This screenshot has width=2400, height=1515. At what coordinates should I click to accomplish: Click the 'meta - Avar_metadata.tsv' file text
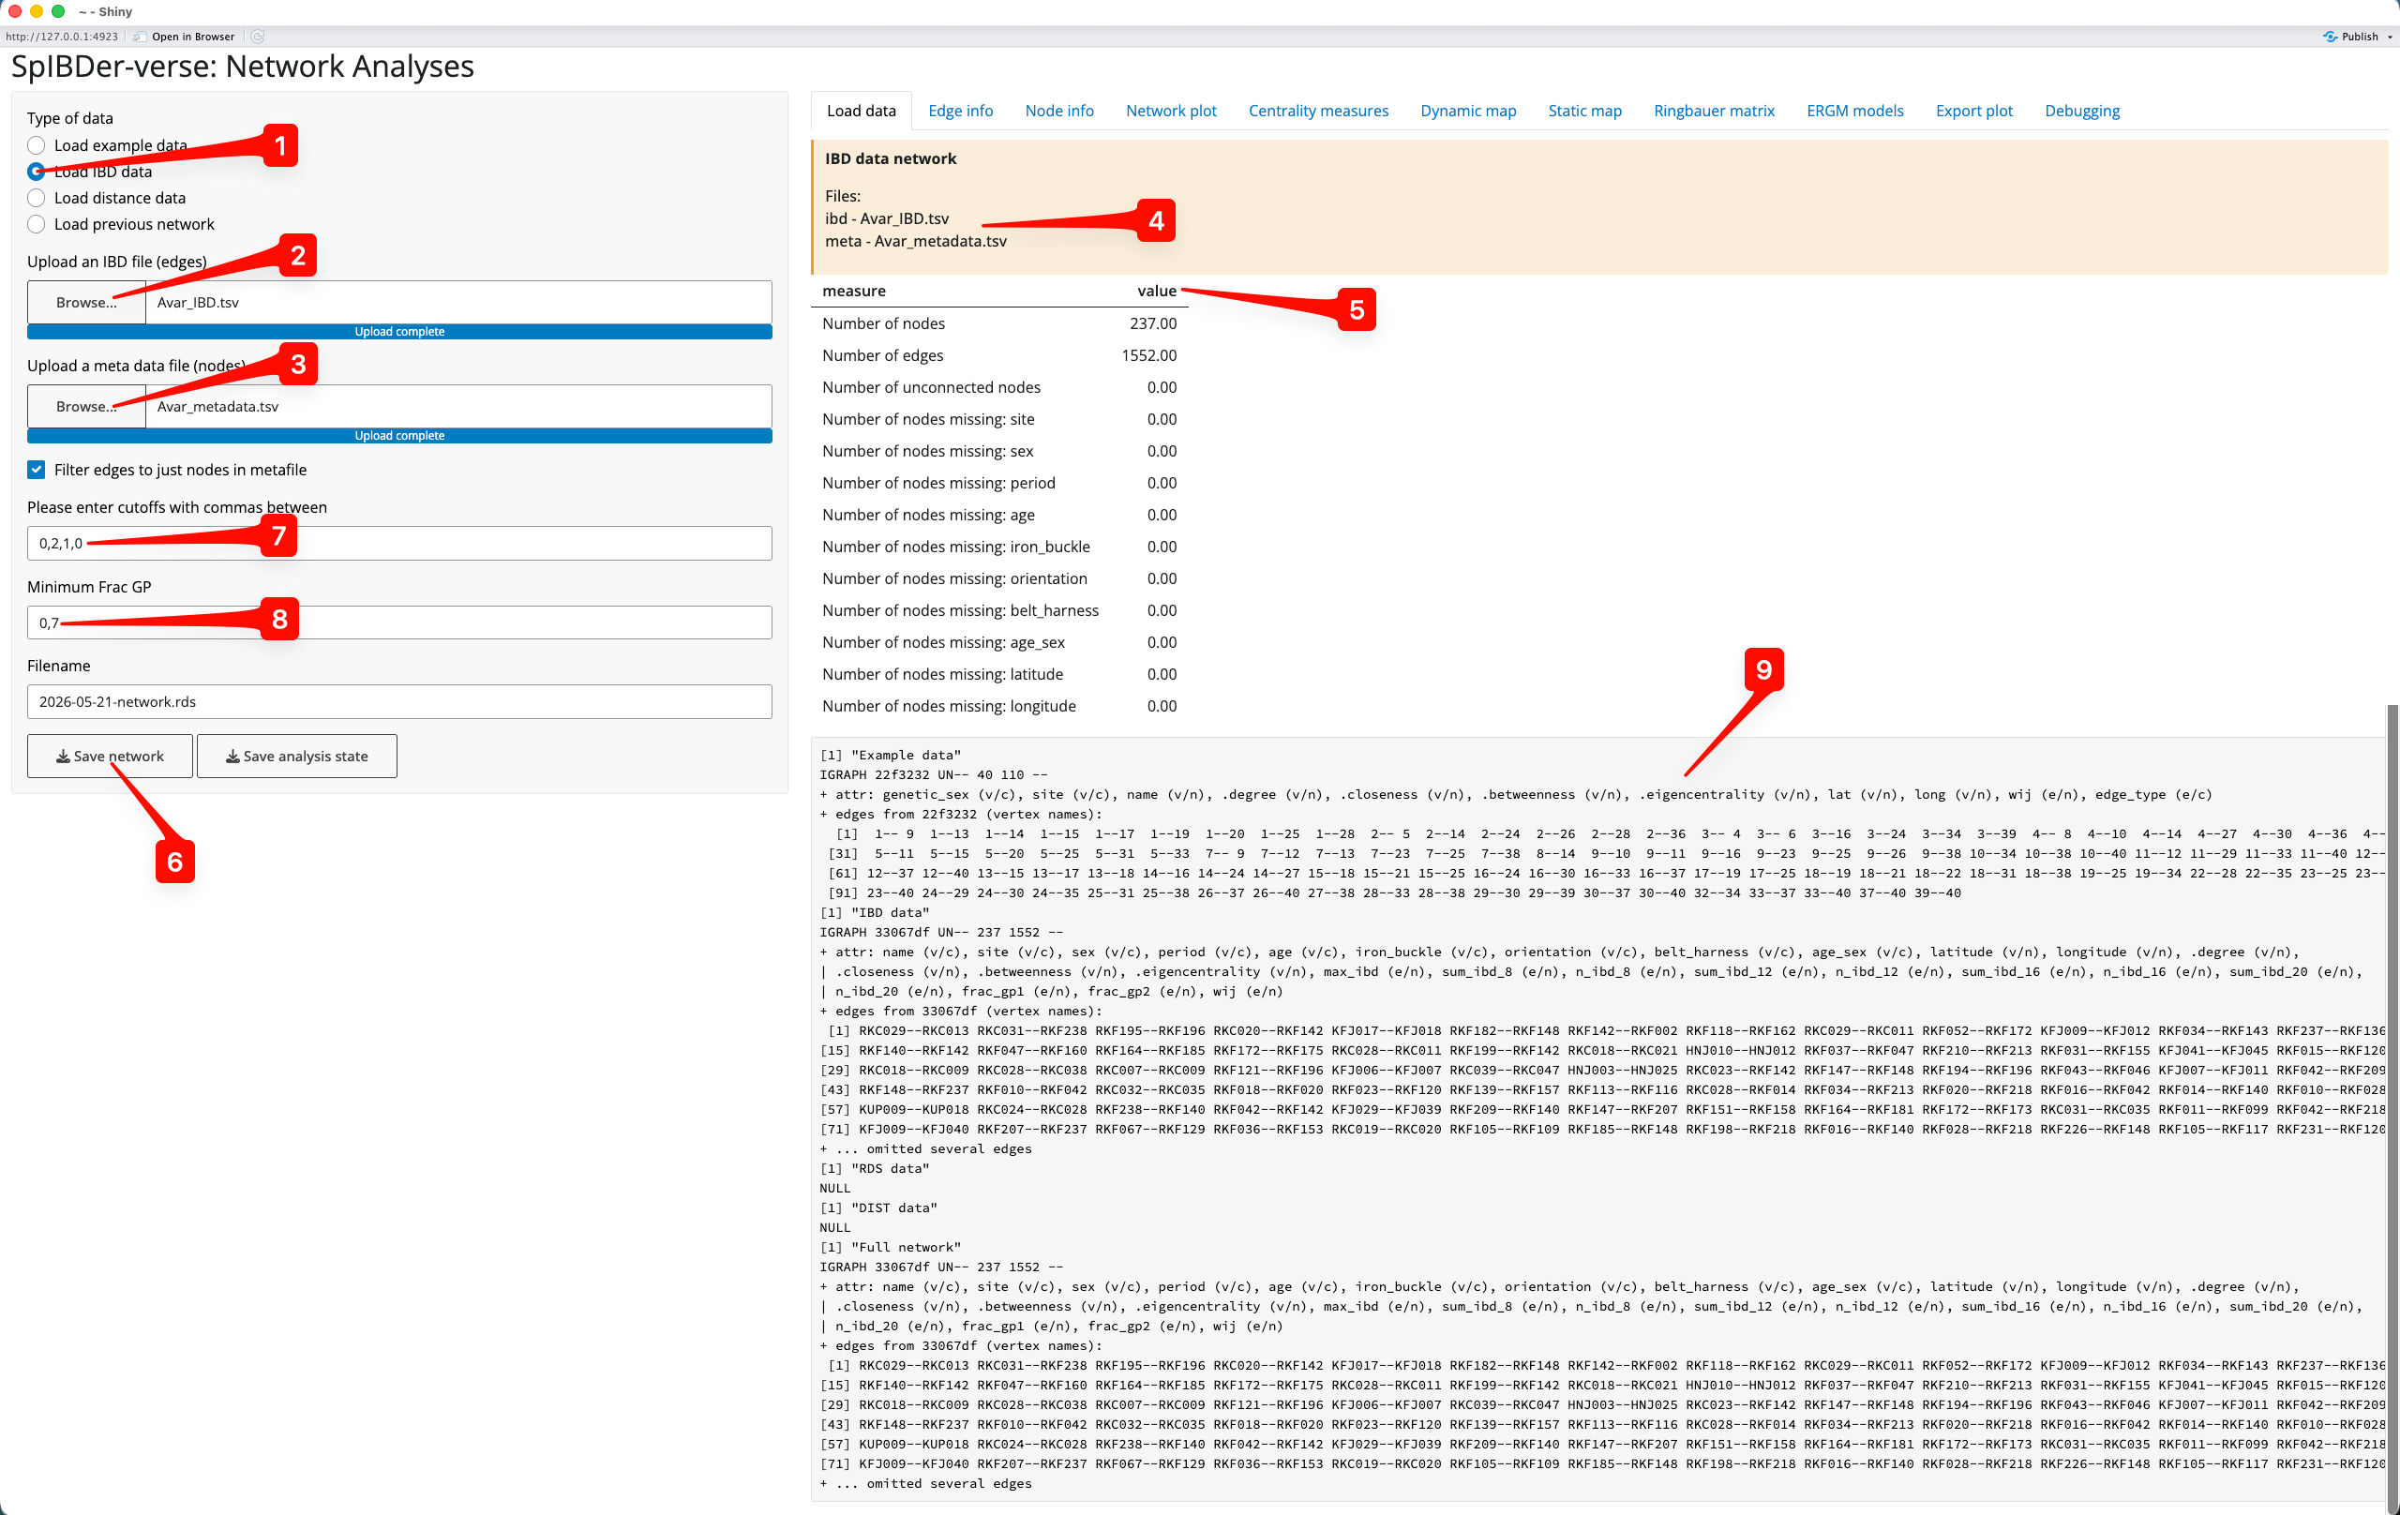click(915, 241)
